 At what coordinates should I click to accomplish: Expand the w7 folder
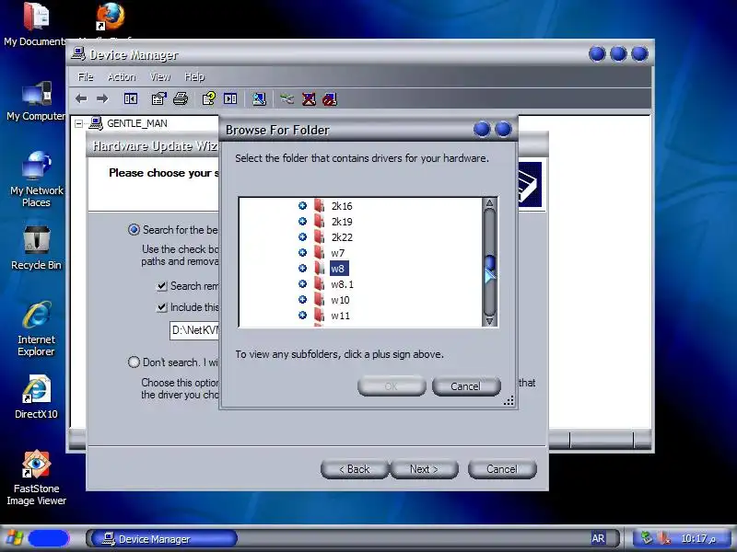pyautogui.click(x=302, y=252)
